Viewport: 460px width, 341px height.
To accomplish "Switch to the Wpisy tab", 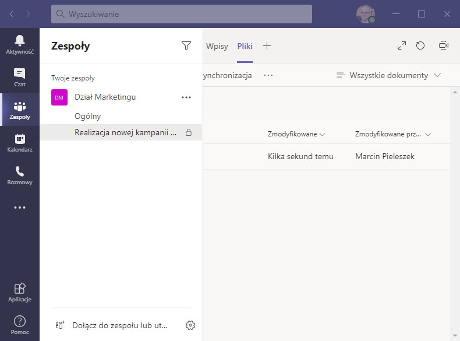I will coord(217,46).
